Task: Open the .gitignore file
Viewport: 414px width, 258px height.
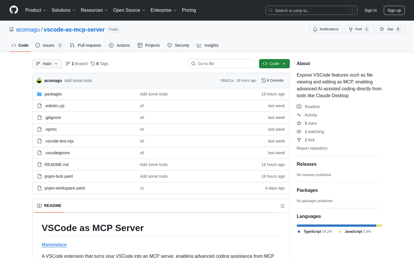Action: pyautogui.click(x=53, y=118)
